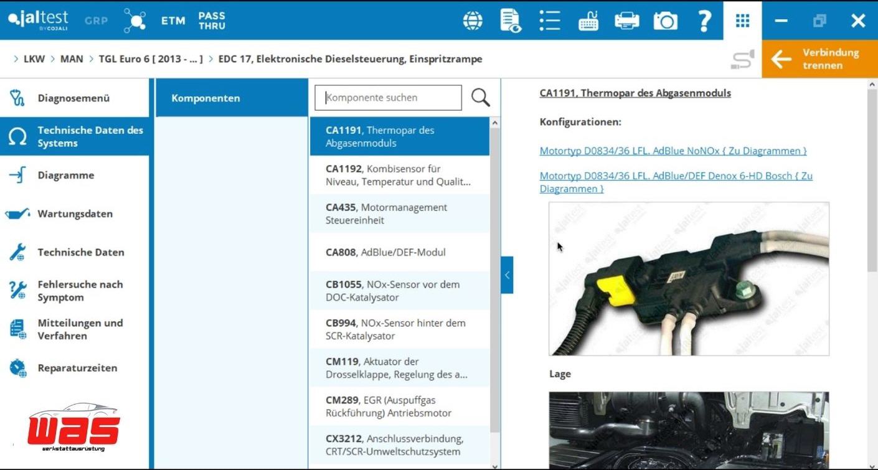Click the printer icon
This screenshot has height=470, width=878.
(x=626, y=21)
